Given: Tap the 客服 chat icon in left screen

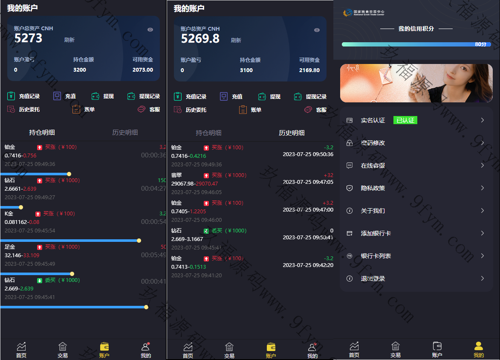Looking at the screenshot, I should (x=142, y=109).
